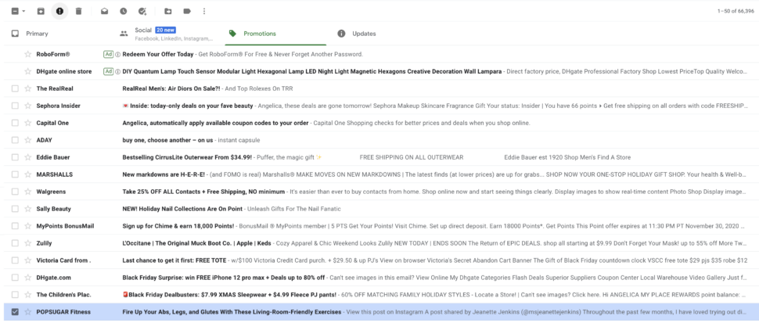Star the POPSUGAR Fitness email

[28, 312]
